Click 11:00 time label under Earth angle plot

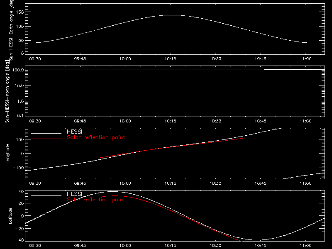point(306,59)
